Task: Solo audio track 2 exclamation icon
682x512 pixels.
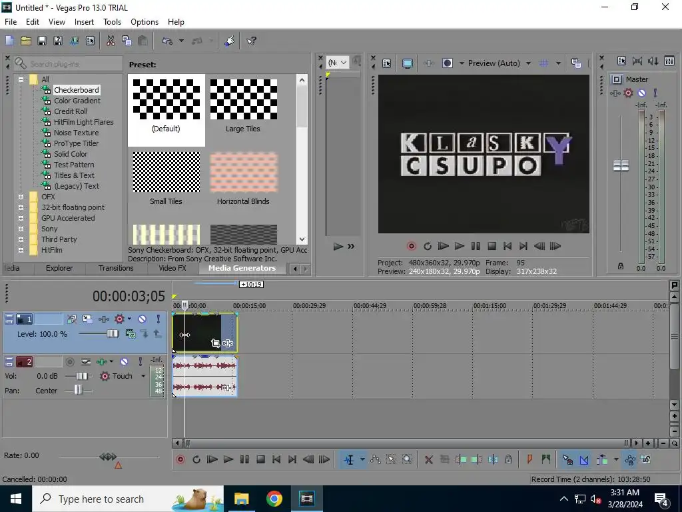Action: point(140,362)
